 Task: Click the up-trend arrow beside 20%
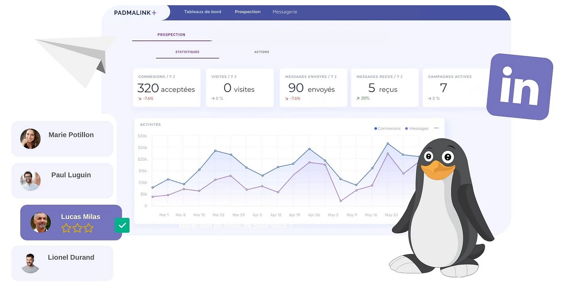pos(358,98)
